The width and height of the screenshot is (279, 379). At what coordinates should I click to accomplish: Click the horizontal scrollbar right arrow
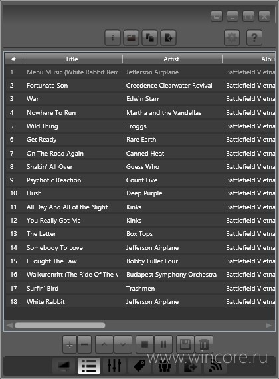pyautogui.click(x=268, y=325)
